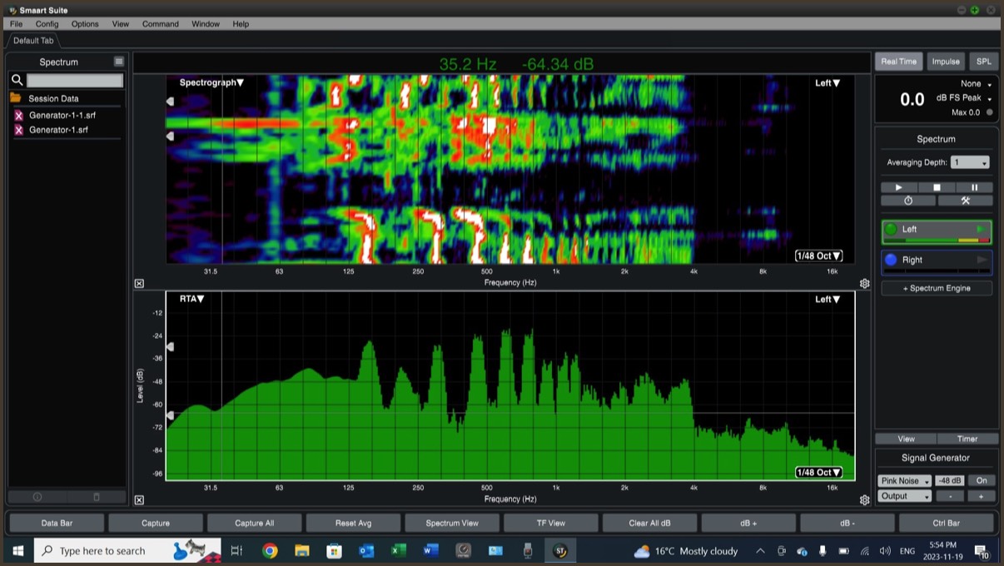Expand the Pink Noise signal type dropdown
This screenshot has height=566, width=1004.
pyautogui.click(x=904, y=480)
